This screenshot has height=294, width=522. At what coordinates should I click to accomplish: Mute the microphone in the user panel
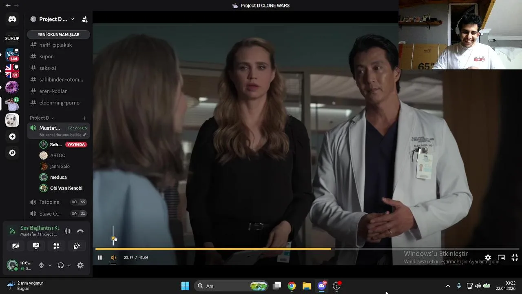point(41,265)
